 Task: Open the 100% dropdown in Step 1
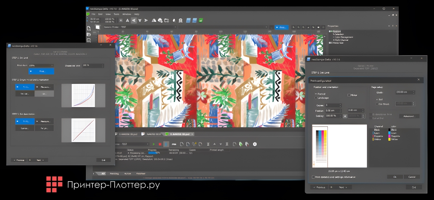click(x=41, y=66)
